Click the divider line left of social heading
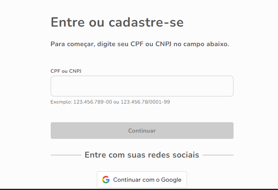The image size is (278, 190). point(66,155)
